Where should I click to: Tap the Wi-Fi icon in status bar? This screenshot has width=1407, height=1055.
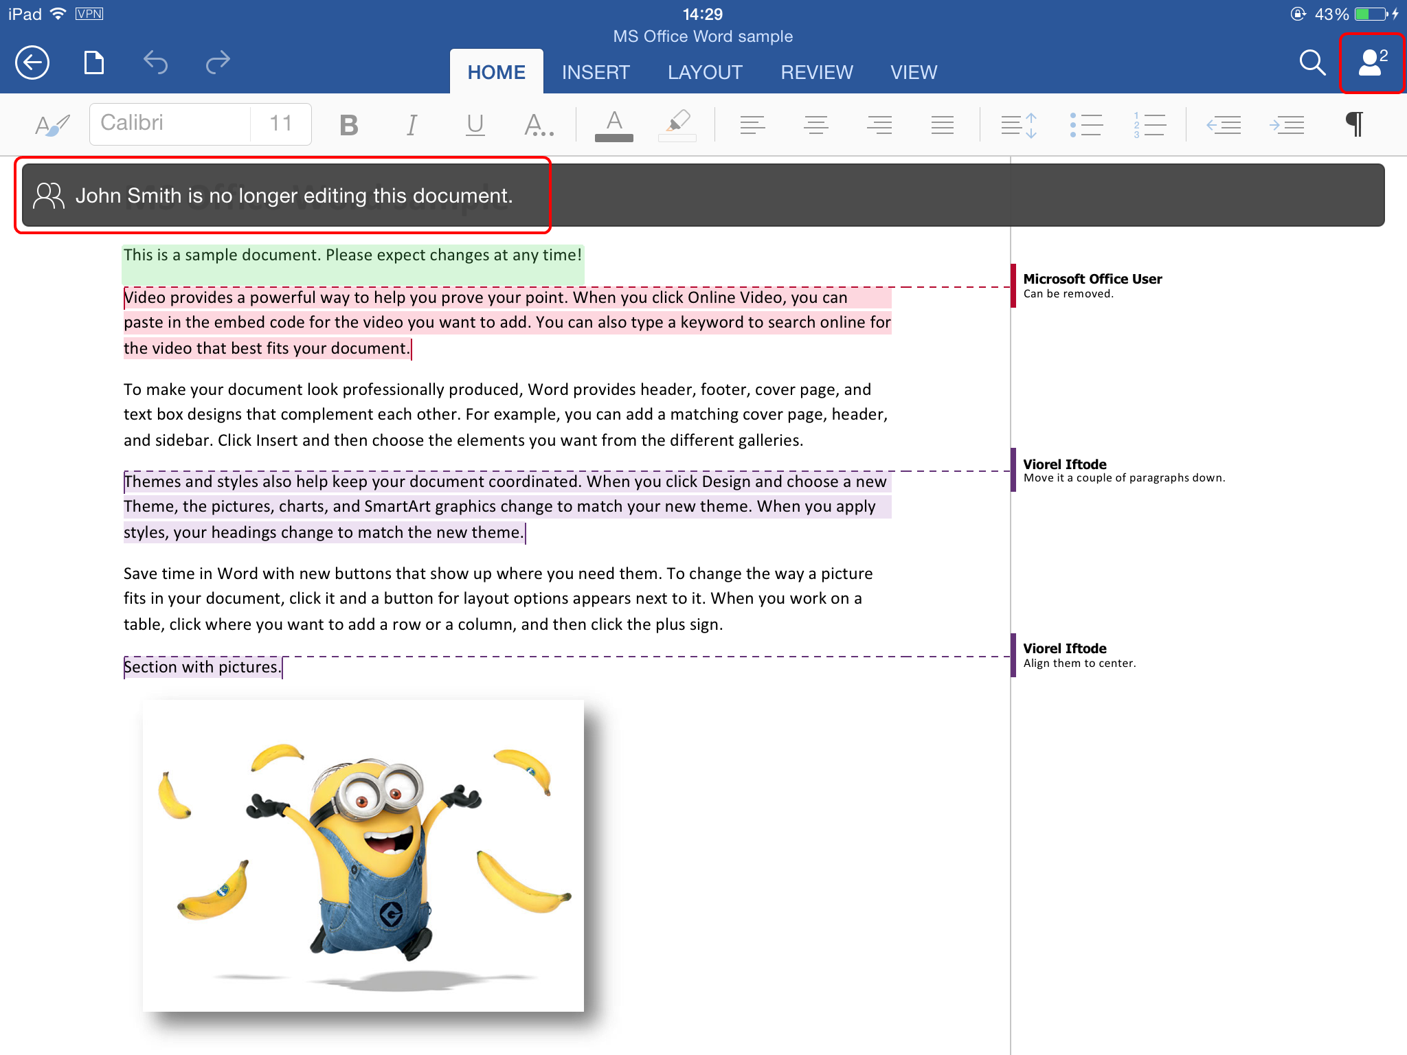click(x=58, y=14)
